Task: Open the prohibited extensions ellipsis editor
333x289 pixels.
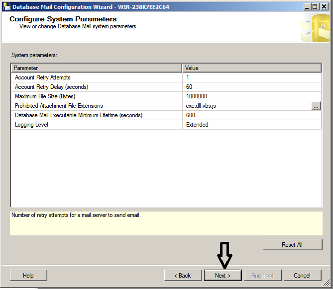Action: pyautogui.click(x=316, y=106)
